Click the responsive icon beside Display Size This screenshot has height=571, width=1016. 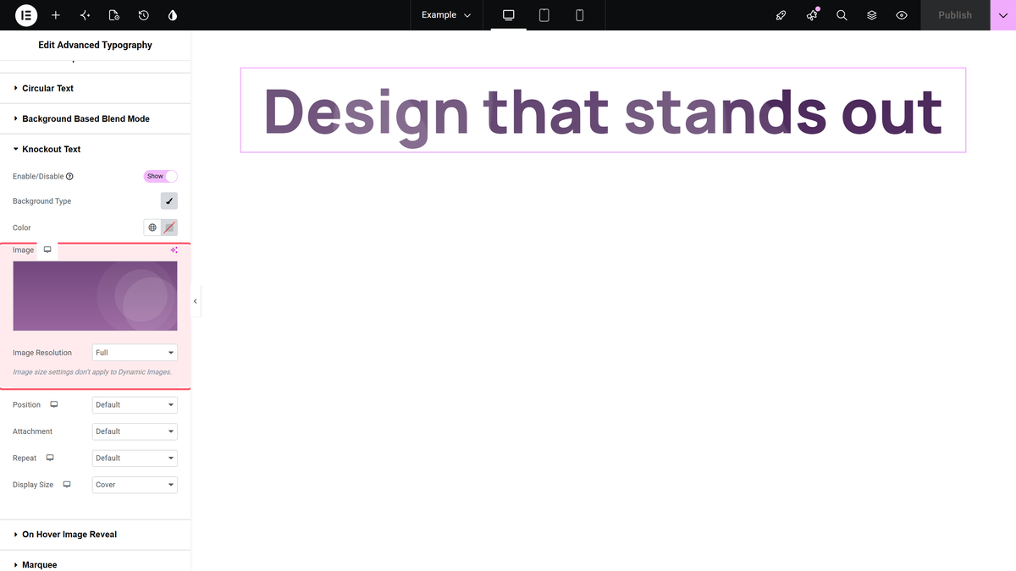point(67,485)
